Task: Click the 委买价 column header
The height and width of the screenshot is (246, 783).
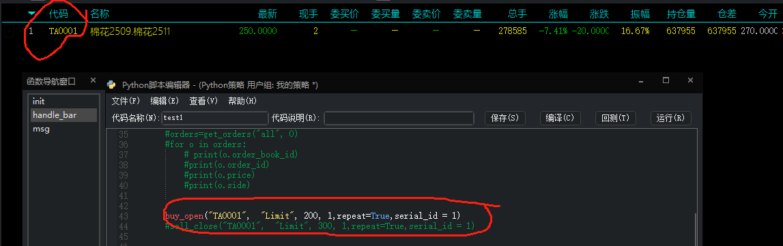Action: click(345, 14)
